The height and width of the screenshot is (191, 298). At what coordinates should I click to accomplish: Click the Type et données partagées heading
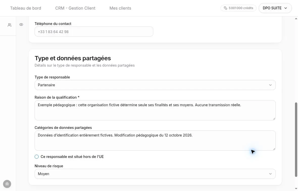(72, 58)
